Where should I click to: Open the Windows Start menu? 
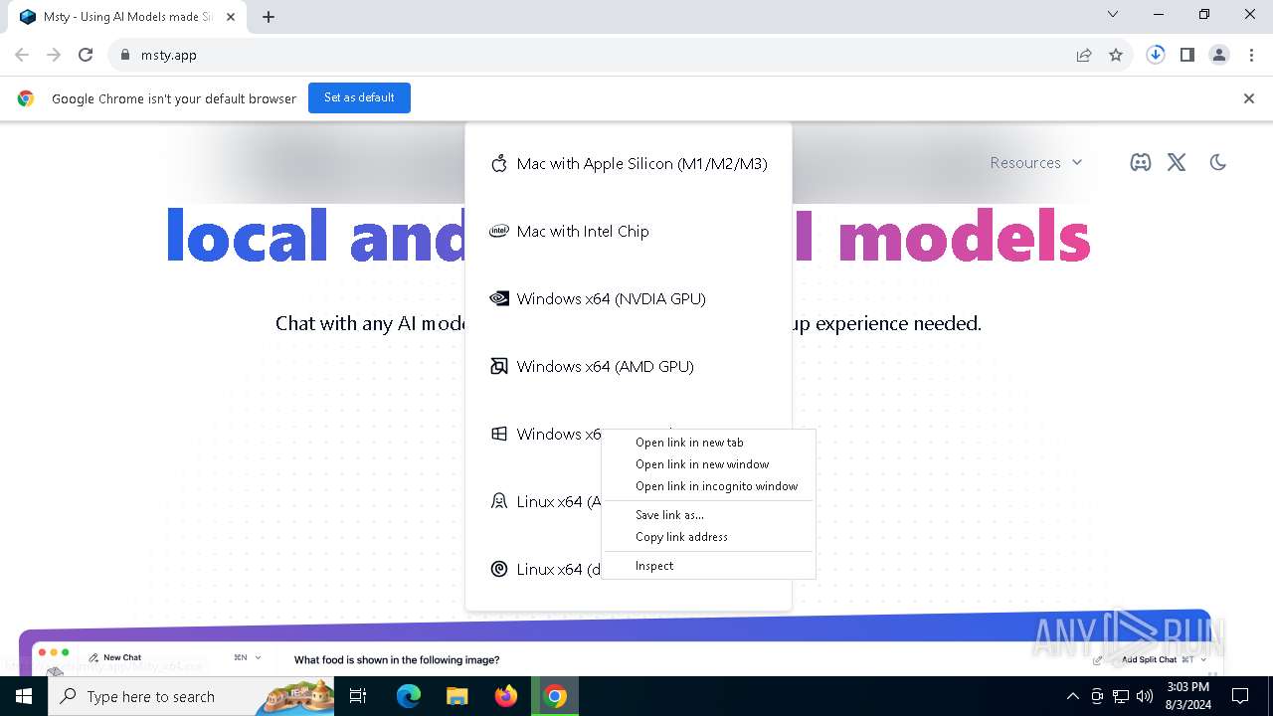tap(24, 696)
